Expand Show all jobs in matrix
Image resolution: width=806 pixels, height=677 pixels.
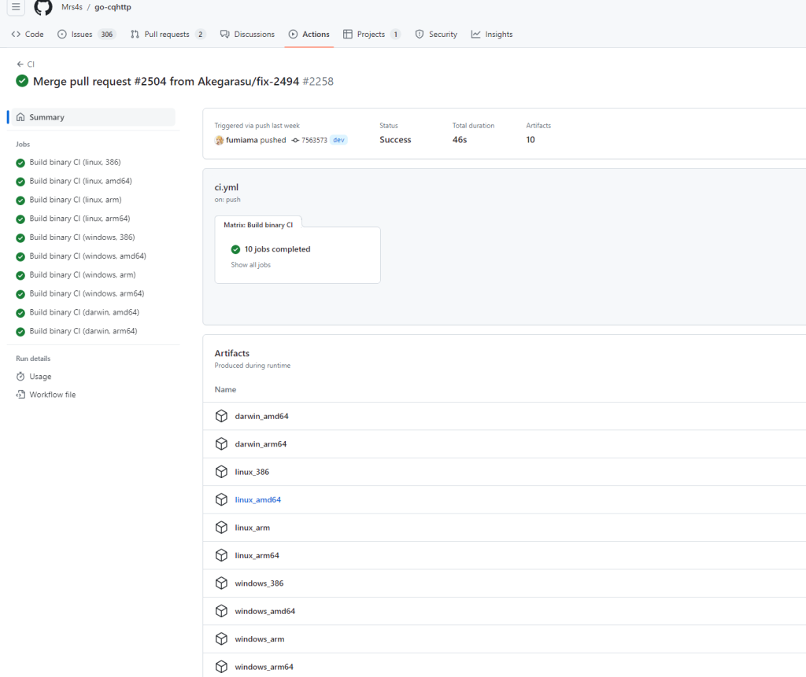tap(250, 265)
